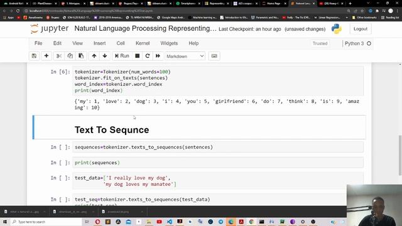Viewport: 402px width, 226px height.
Task: Open the Help menu
Action: click(193, 43)
